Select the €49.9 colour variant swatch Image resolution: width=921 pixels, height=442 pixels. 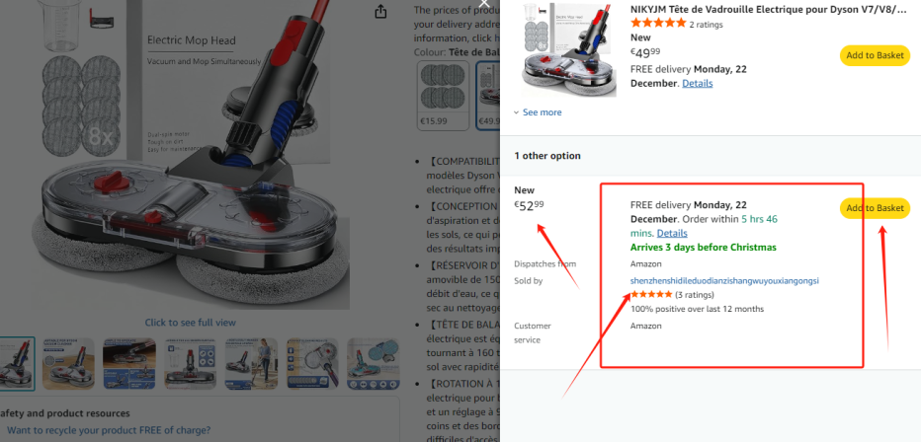[x=487, y=96]
